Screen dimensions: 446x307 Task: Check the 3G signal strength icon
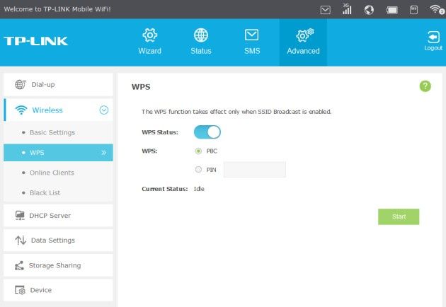coord(347,9)
